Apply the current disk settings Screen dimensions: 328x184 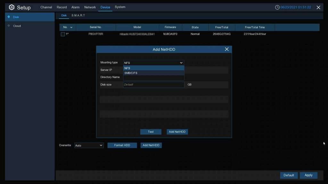click(x=308, y=175)
